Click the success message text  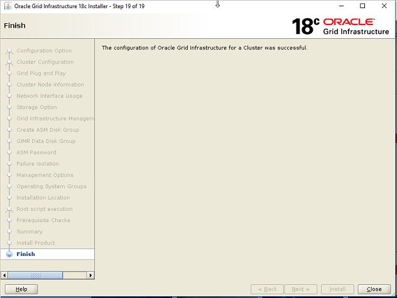point(205,48)
